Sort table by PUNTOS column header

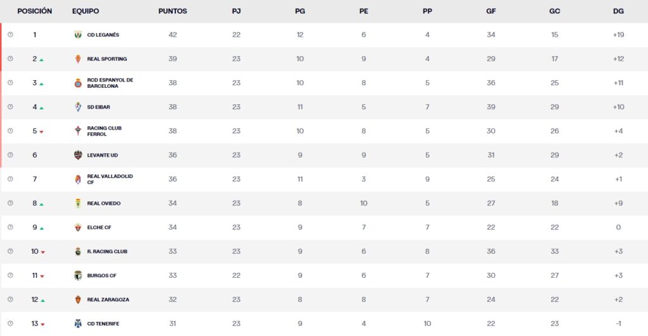[x=173, y=11]
